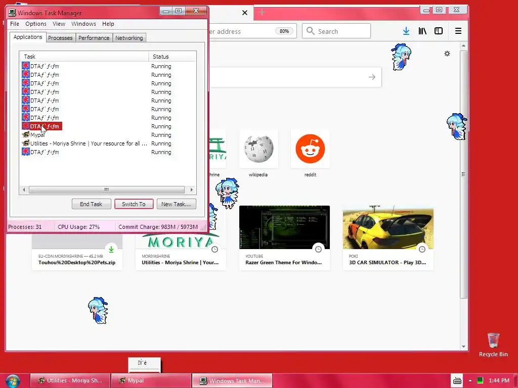Open new tab page settings gear
Screen dimensions: 518x388
tap(447, 54)
